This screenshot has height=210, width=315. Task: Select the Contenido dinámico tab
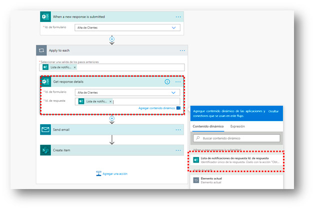(208, 127)
